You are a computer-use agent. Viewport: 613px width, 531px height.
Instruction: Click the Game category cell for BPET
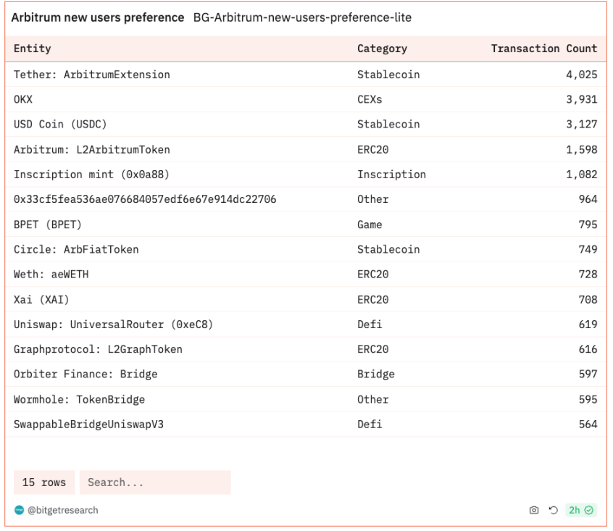coord(370,225)
